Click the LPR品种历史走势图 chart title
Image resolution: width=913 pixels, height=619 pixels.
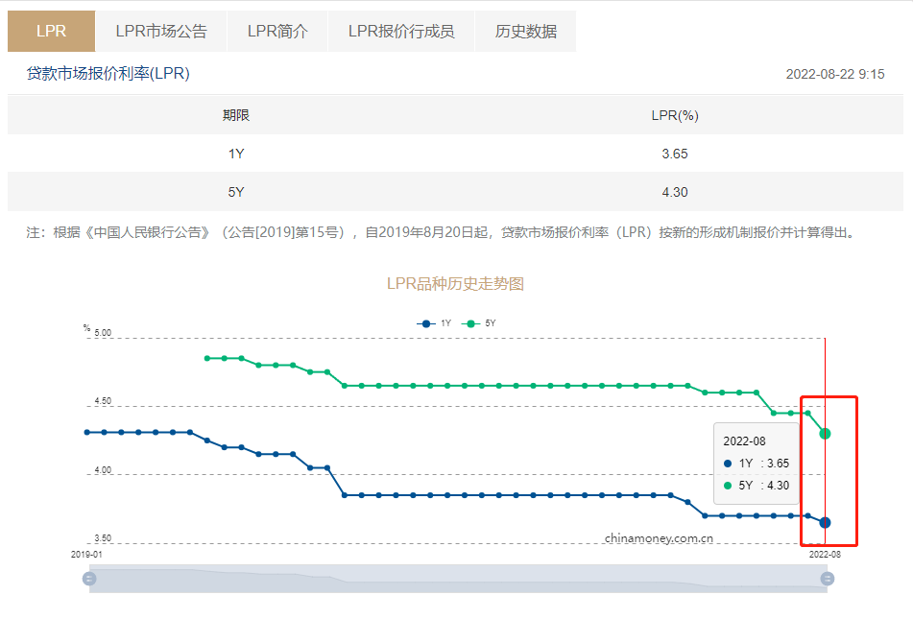tap(455, 284)
